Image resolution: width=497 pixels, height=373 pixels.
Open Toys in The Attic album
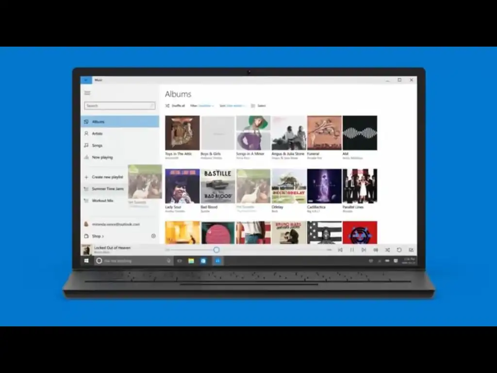pyautogui.click(x=182, y=133)
